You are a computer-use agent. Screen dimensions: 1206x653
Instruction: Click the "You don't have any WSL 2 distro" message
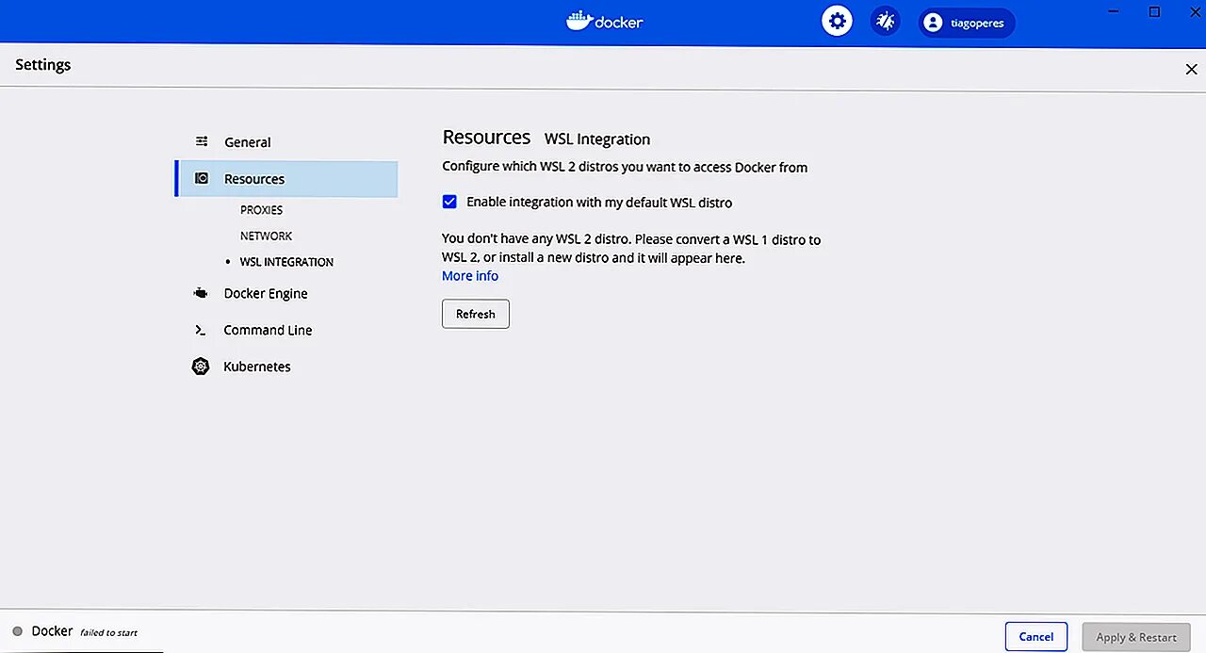coord(631,249)
